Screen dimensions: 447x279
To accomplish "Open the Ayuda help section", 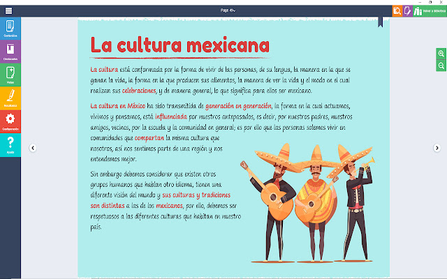I will tap(10, 145).
